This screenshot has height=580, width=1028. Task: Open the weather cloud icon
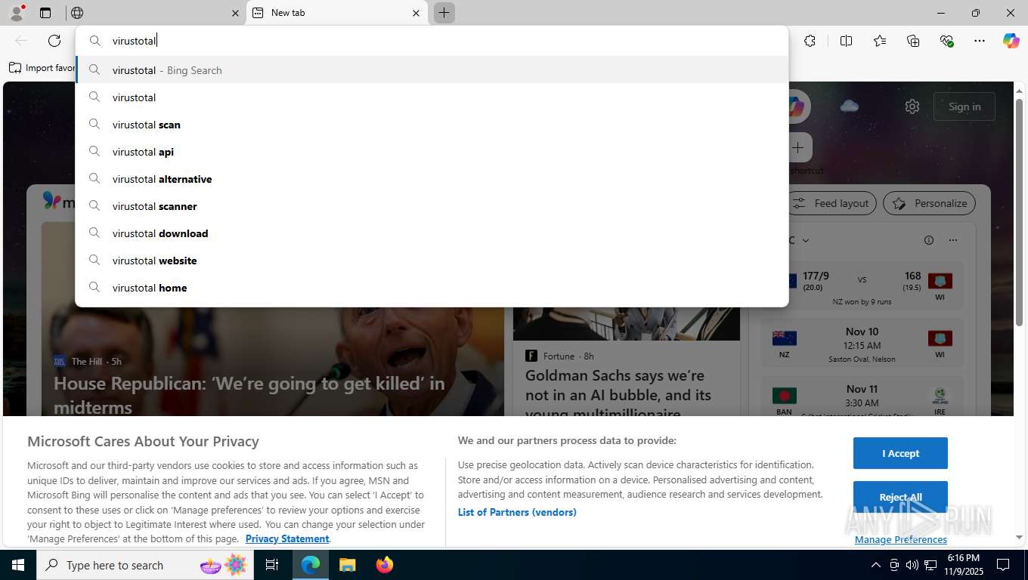coord(850,106)
